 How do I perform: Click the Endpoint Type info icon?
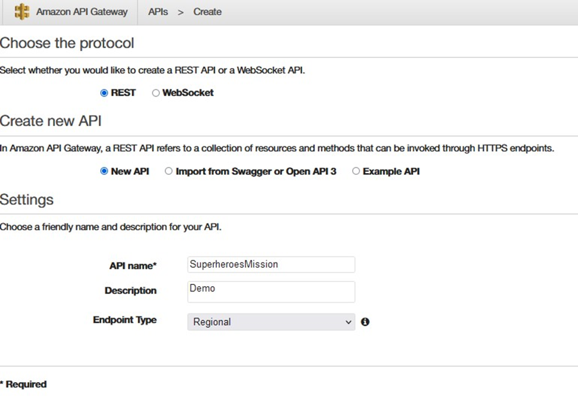[x=365, y=322]
